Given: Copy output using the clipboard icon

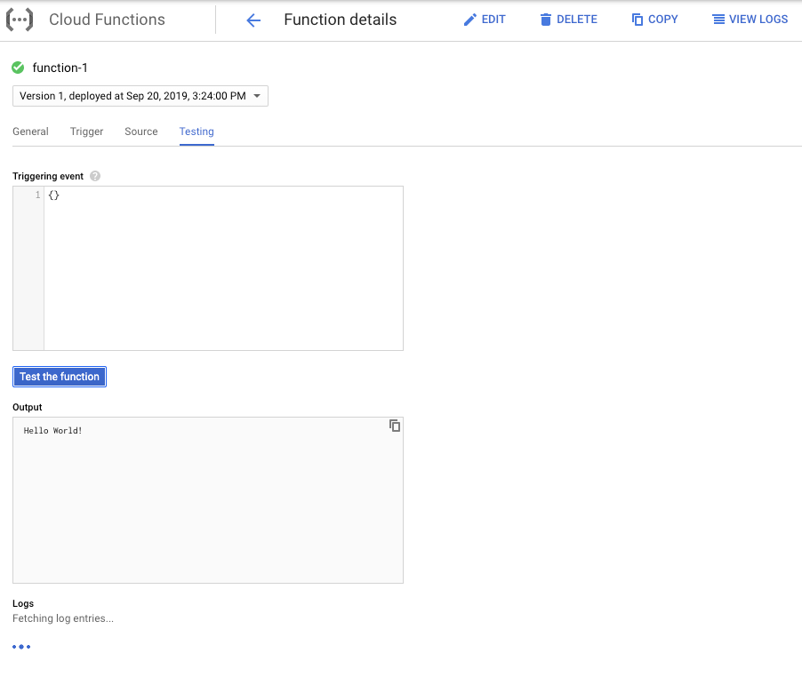Looking at the screenshot, I should coord(395,426).
